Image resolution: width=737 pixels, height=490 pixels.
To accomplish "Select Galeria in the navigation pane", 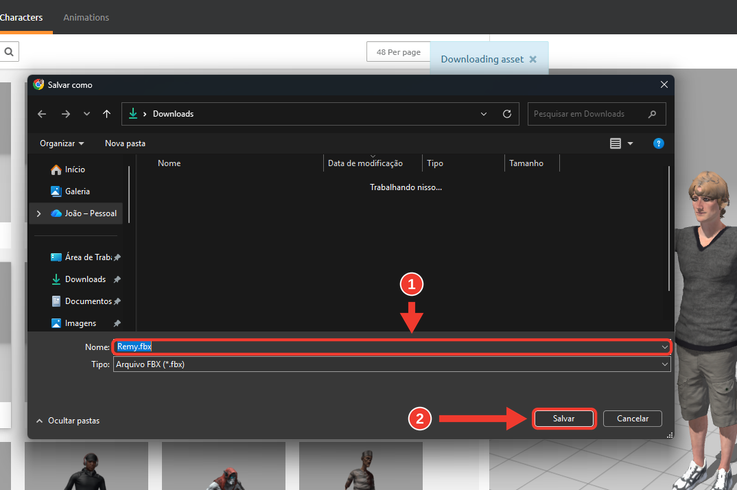I will point(71,191).
